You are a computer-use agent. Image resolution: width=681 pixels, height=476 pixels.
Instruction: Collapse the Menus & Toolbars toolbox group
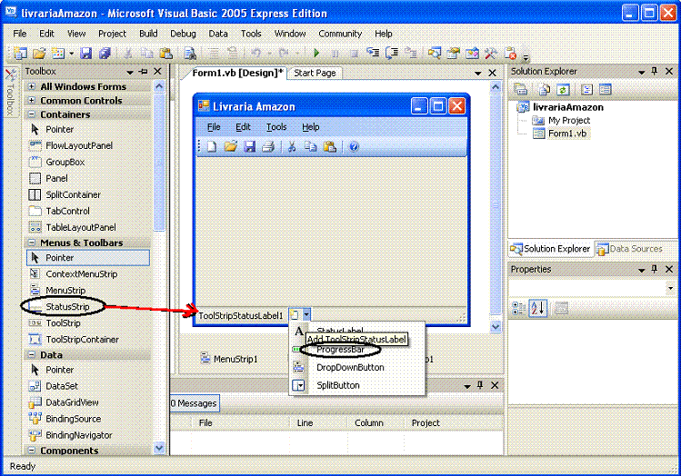32,243
